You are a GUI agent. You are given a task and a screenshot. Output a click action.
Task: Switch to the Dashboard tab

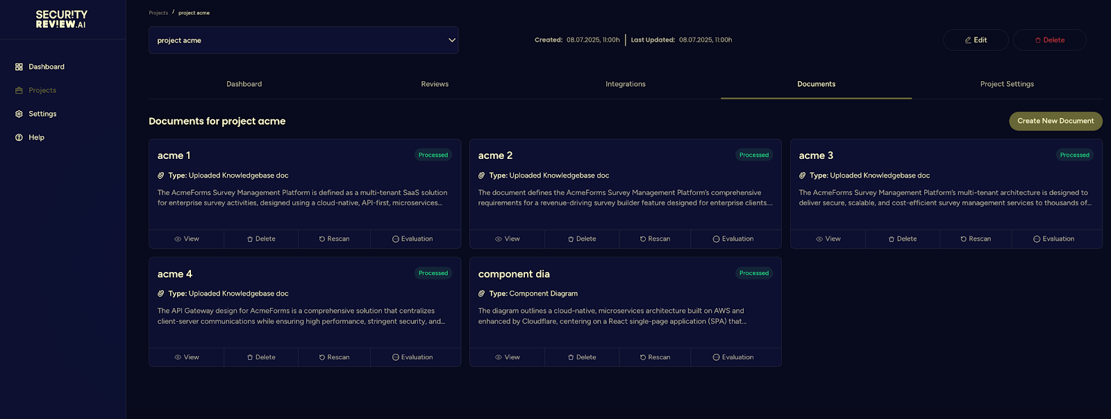tap(244, 84)
